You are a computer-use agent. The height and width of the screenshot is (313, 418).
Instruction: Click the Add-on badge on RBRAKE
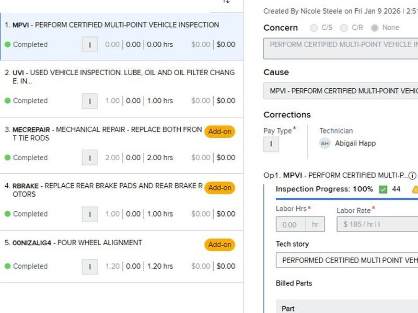point(219,188)
